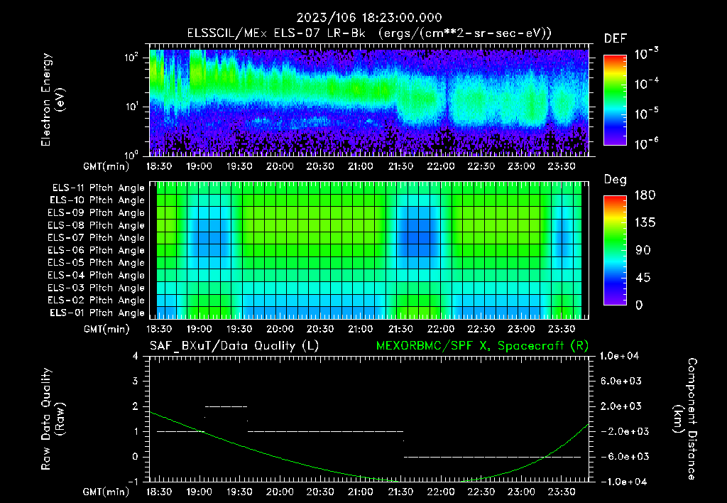This screenshot has height=503, width=727.
Task: Click the green spacecraft orbit curve near 20:00
Action: point(280,458)
